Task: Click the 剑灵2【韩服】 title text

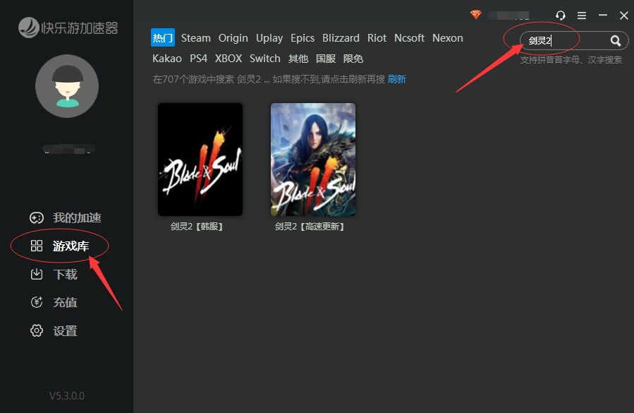Action: tap(197, 227)
